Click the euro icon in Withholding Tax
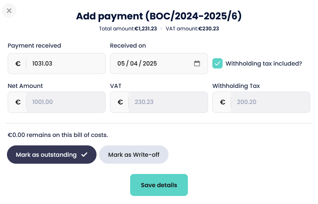 tap(222, 102)
